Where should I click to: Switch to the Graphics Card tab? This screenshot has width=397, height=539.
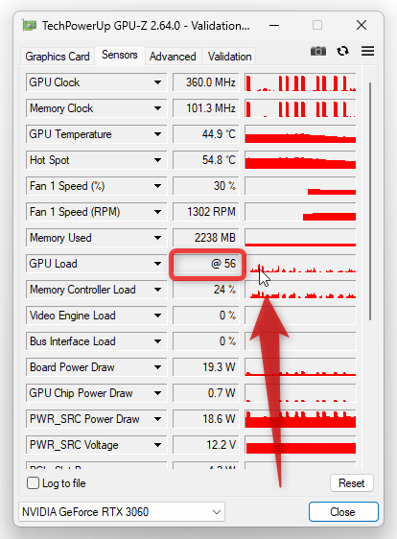[x=58, y=57]
